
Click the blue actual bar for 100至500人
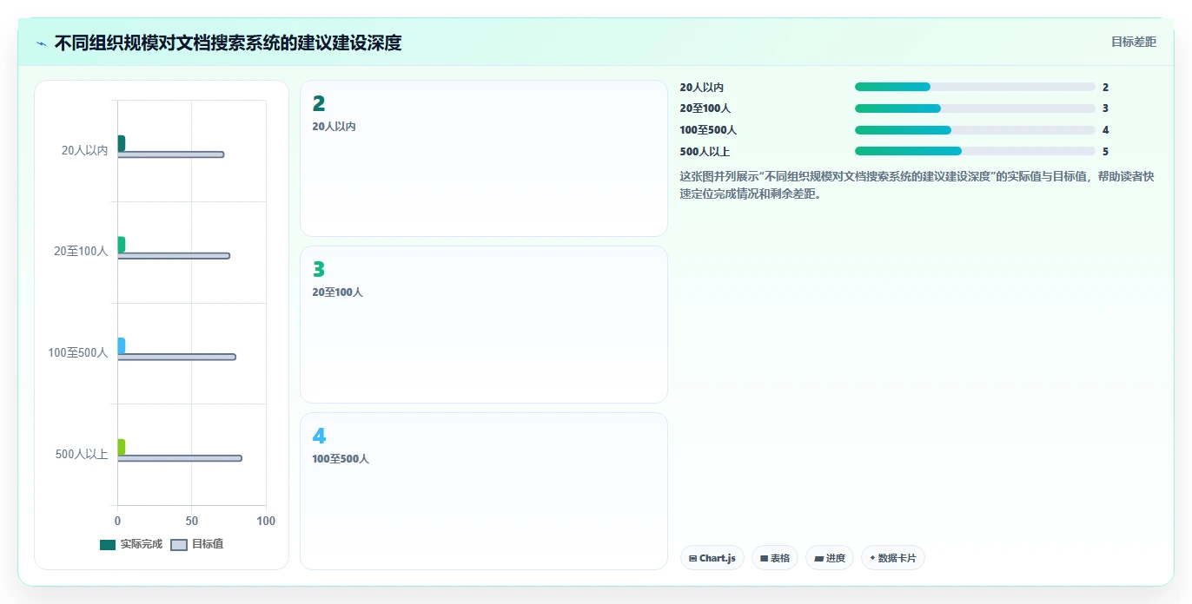click(122, 345)
